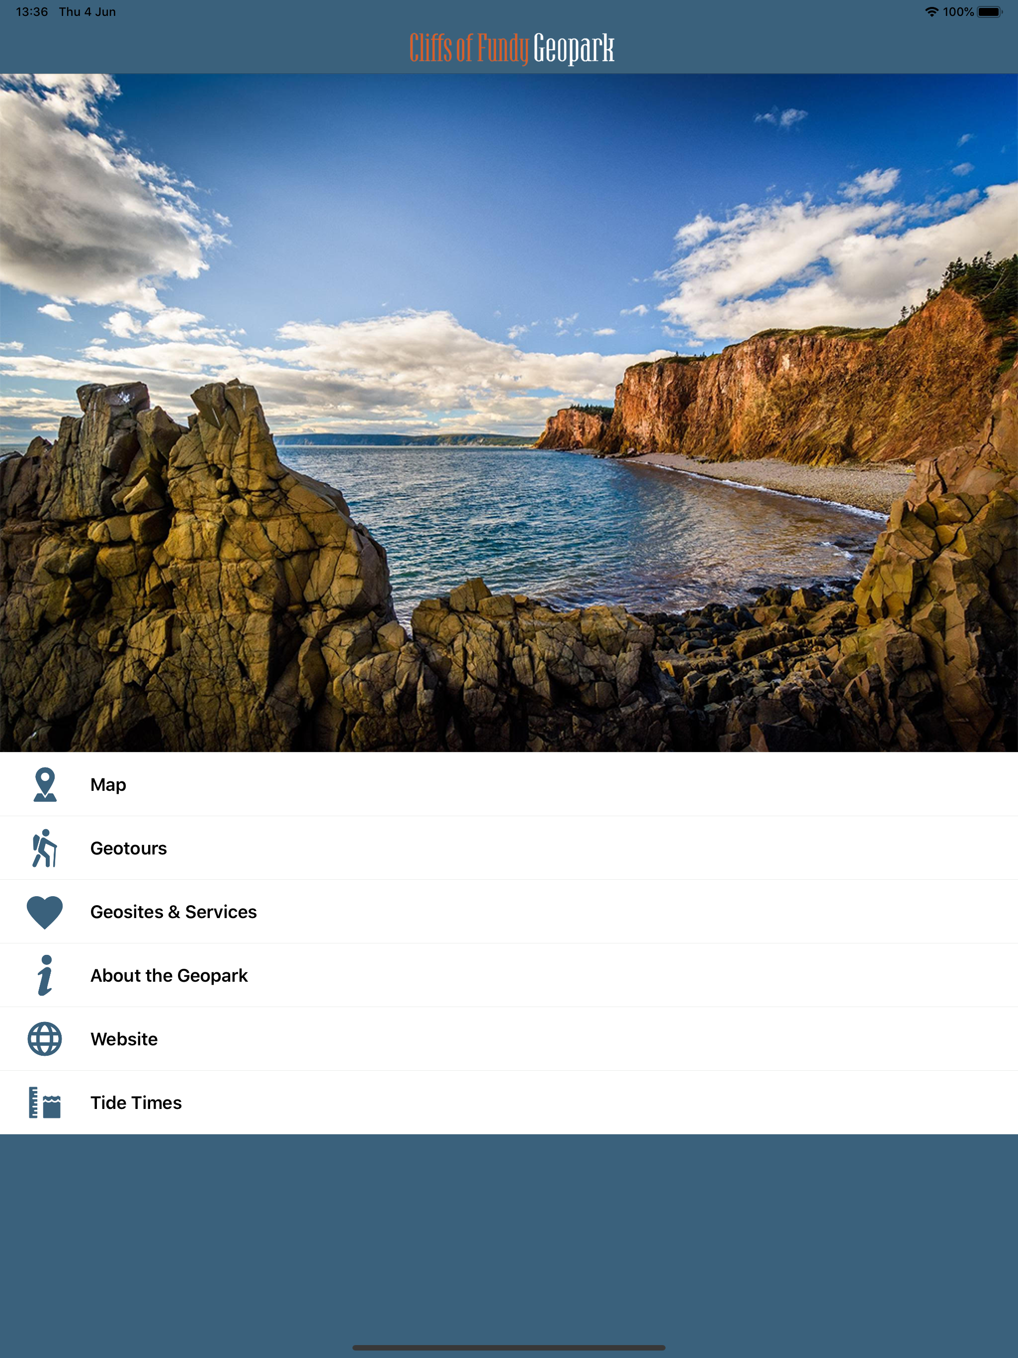Tap the globe icon for Website

[x=45, y=1039]
